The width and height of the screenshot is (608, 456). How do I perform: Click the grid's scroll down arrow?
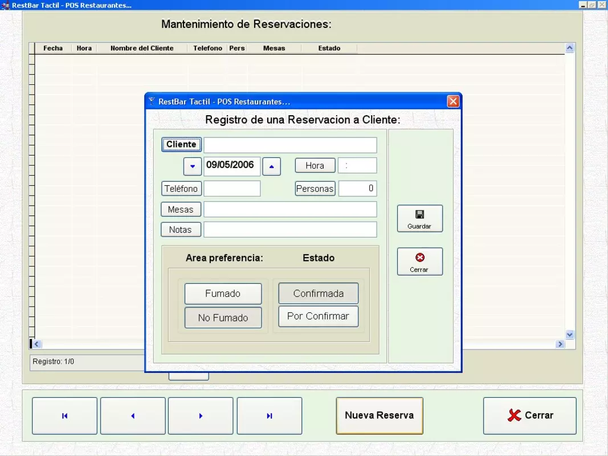click(x=570, y=335)
